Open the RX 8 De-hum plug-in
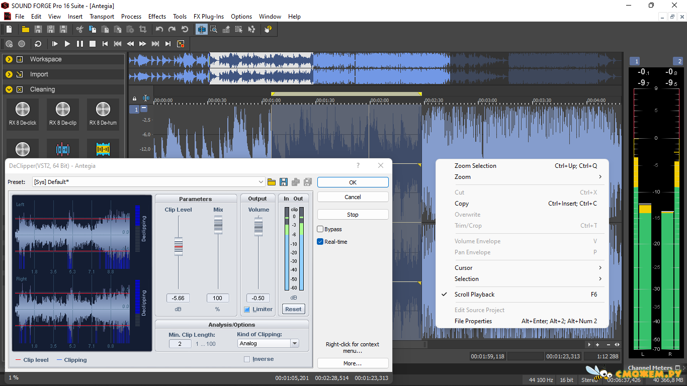 (x=103, y=114)
